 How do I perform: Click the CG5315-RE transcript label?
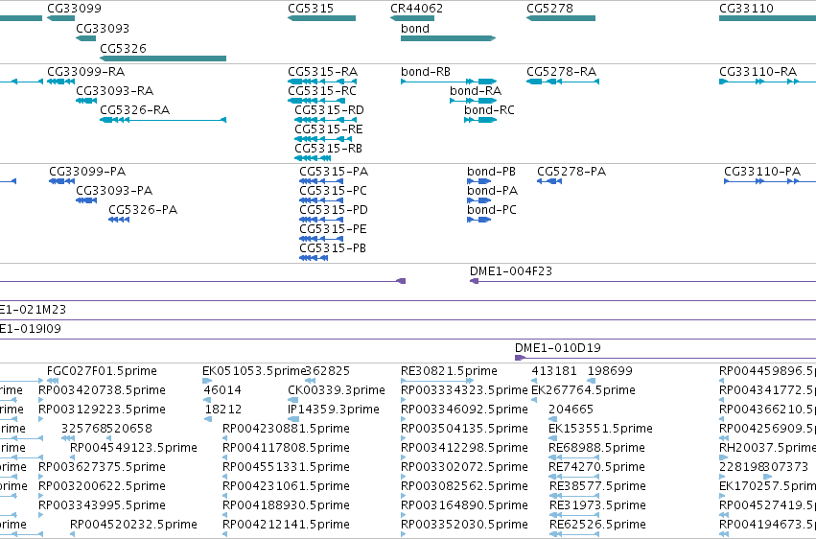(329, 129)
